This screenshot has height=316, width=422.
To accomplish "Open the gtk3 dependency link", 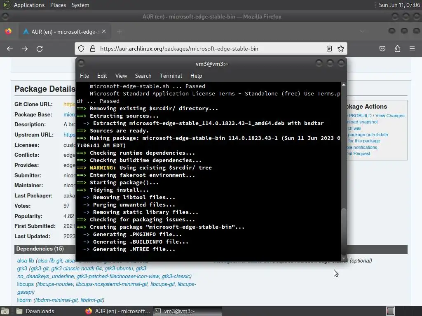I will [x=22, y=268].
